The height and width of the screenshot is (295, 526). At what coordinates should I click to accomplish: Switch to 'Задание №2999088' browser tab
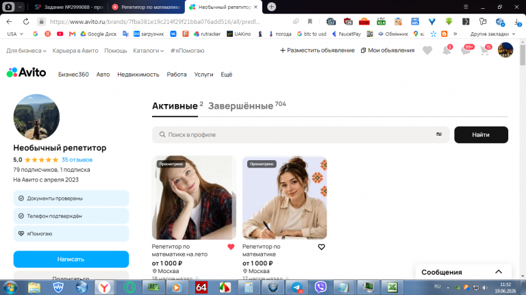point(68,7)
